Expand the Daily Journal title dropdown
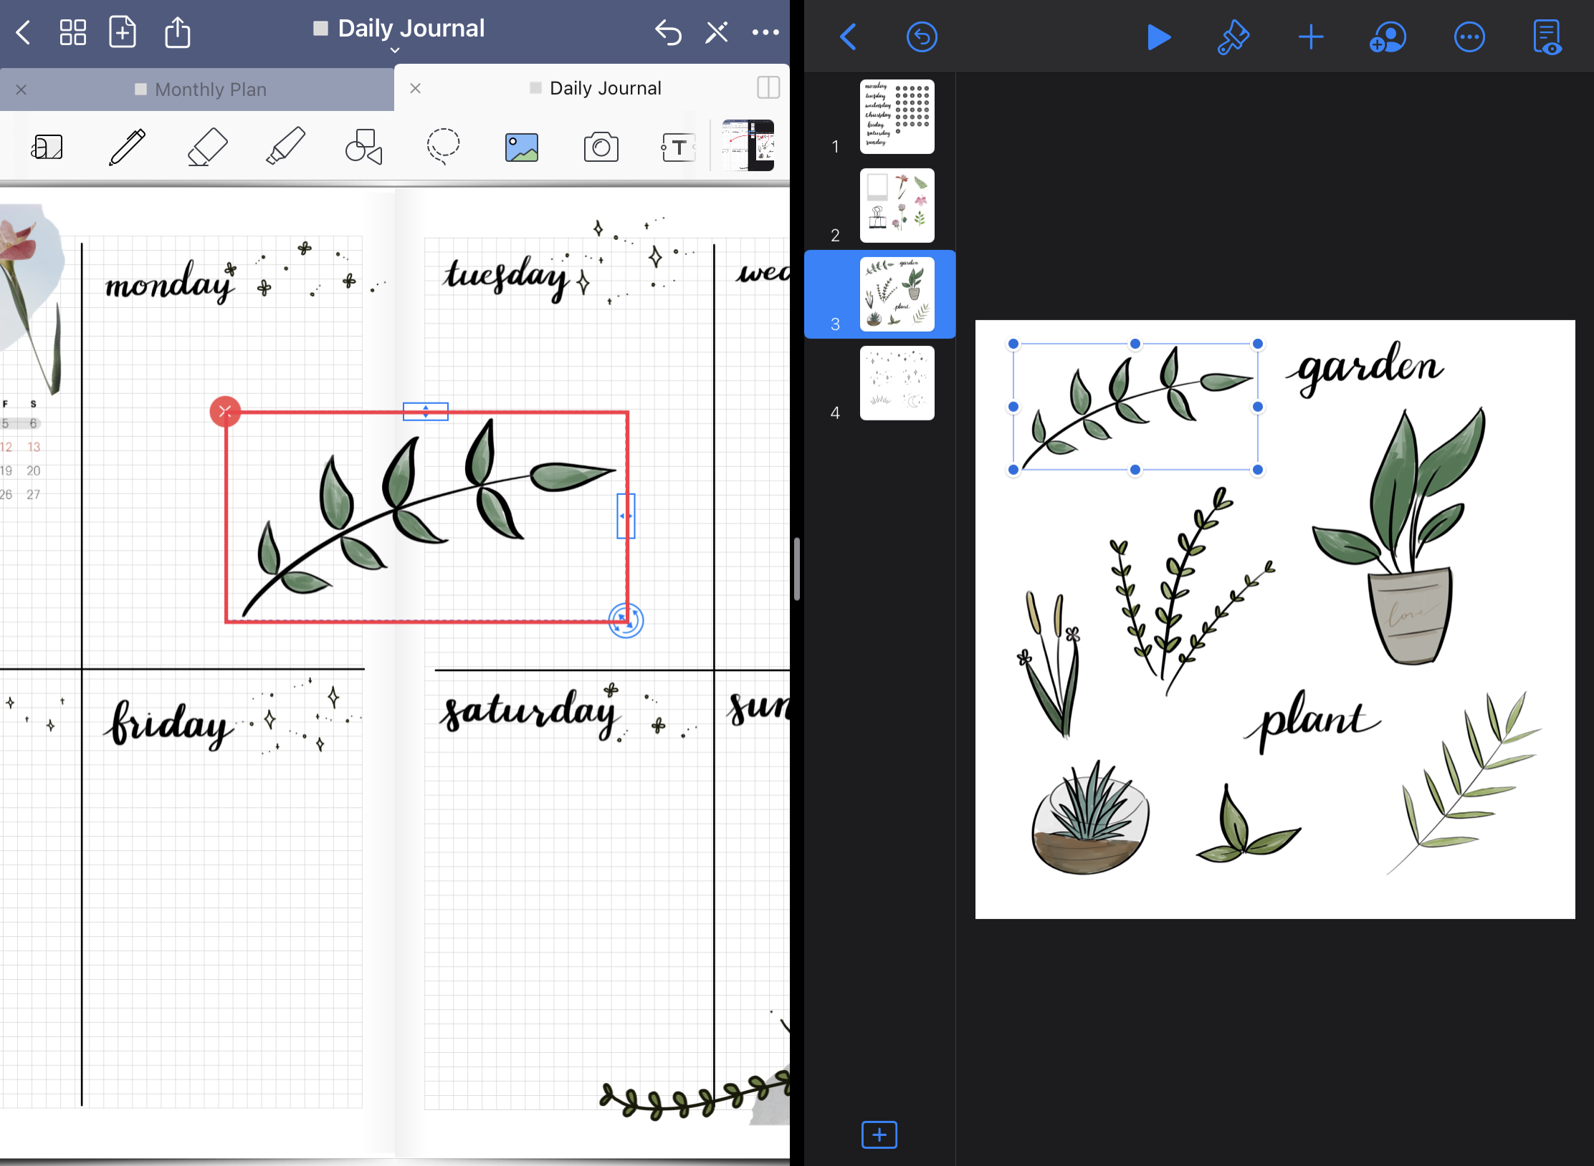 click(395, 50)
